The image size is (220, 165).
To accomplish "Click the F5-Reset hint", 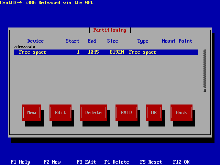I will pos(151,162).
